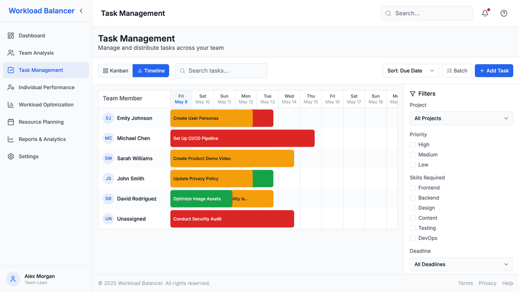Screen dimensions: 519x292
Task: Click the notification bell icon
Action: point(485,13)
